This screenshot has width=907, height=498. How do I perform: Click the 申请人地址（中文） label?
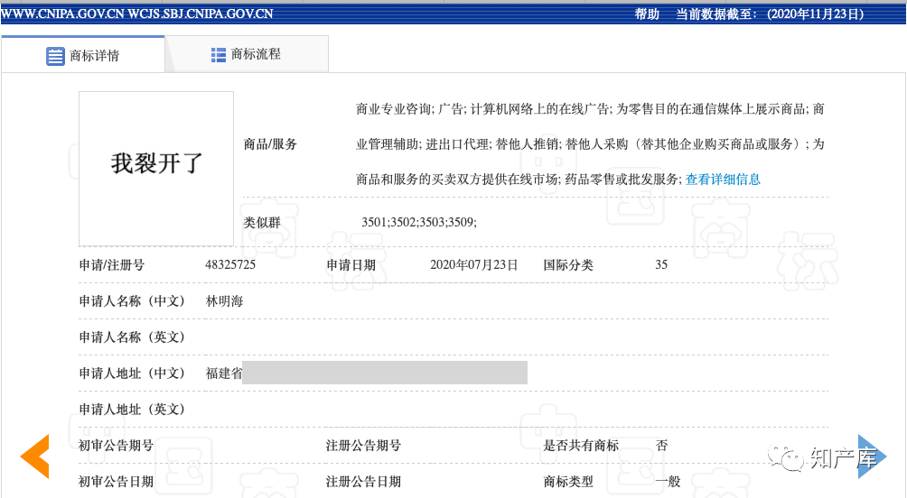[132, 373]
